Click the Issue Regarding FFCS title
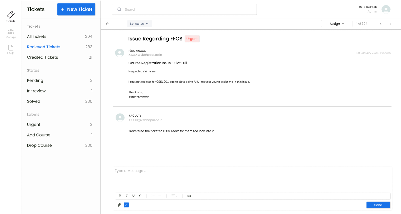Image resolution: width=401 pixels, height=214 pixels. [x=155, y=39]
